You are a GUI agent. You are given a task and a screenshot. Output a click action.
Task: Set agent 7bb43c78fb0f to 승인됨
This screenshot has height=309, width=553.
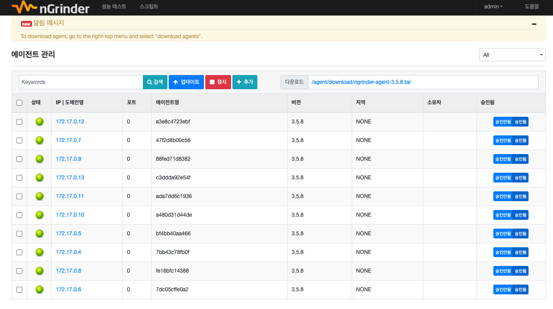pyautogui.click(x=520, y=252)
